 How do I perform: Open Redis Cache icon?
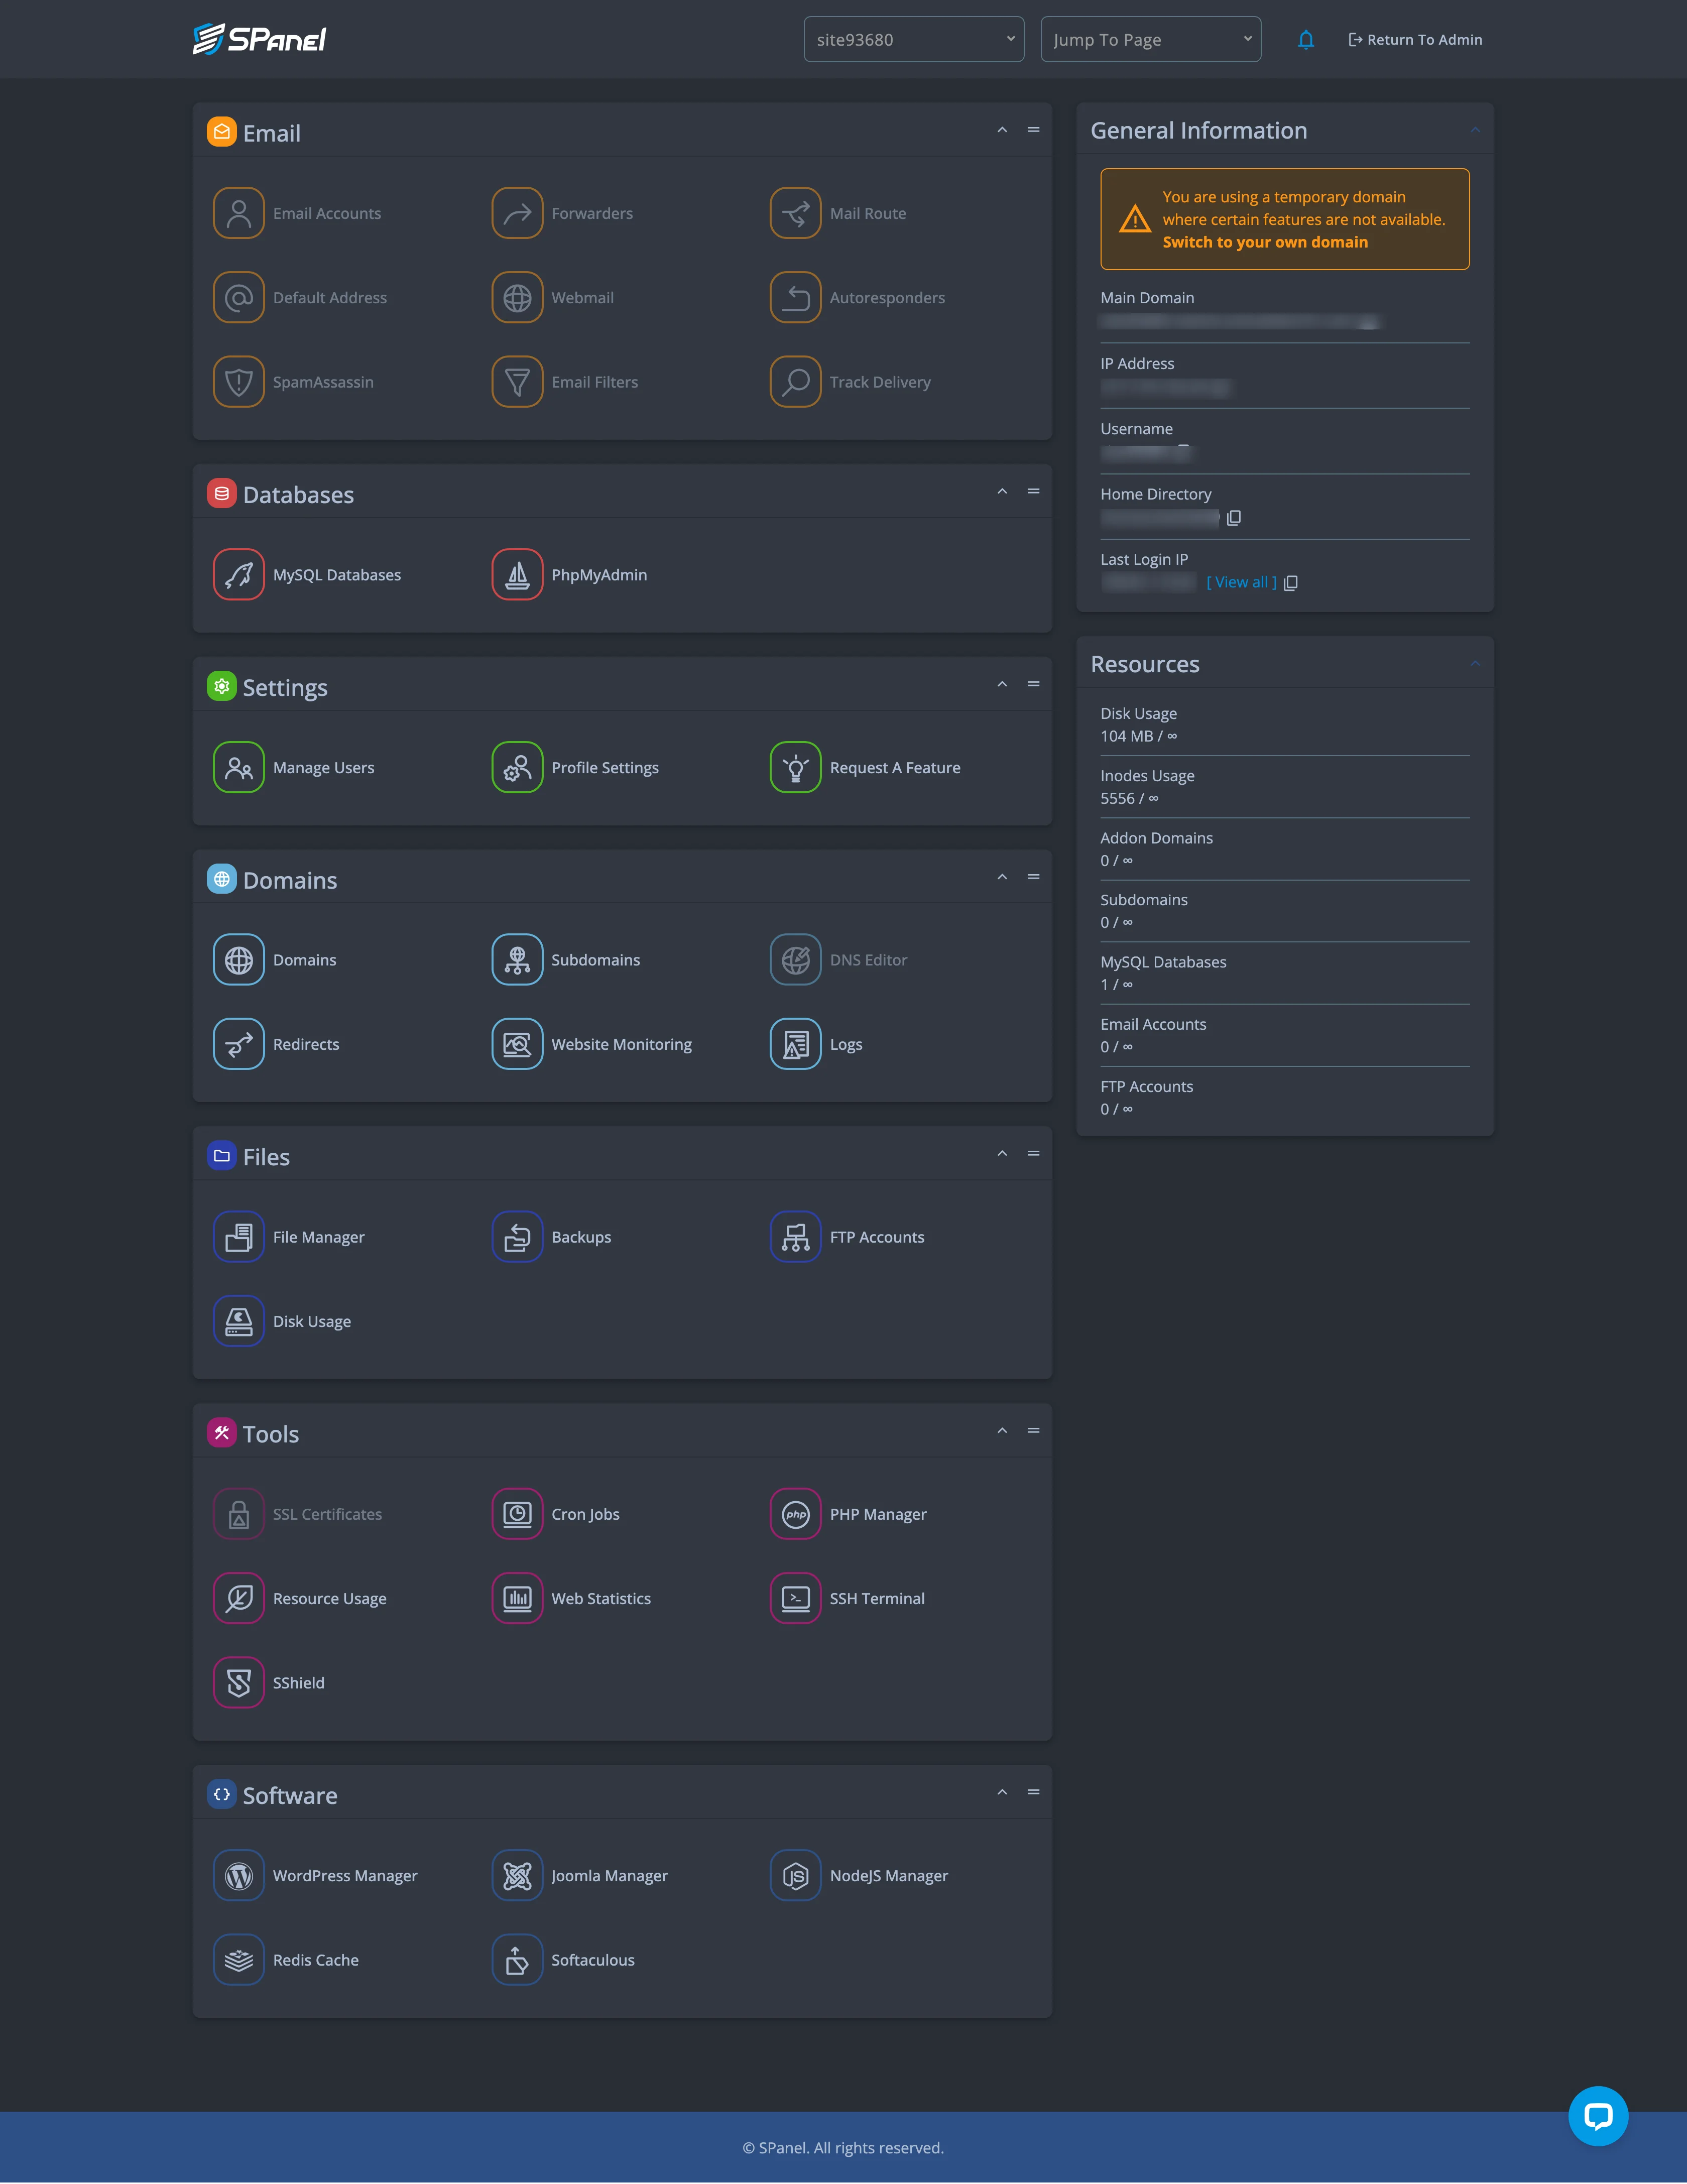tap(238, 1960)
